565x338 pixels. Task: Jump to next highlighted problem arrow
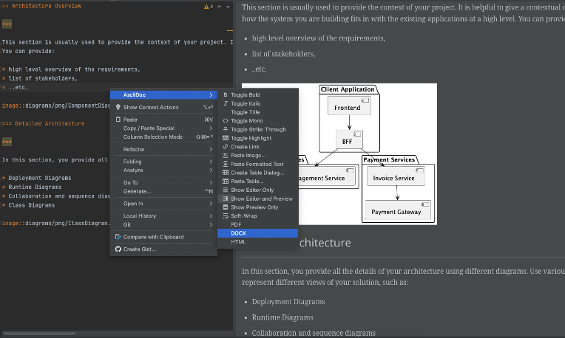click(228, 7)
